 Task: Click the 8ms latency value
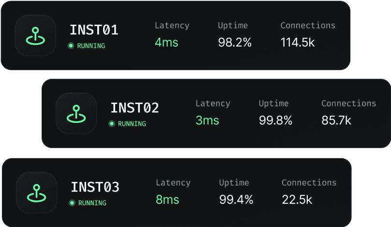coord(167,199)
